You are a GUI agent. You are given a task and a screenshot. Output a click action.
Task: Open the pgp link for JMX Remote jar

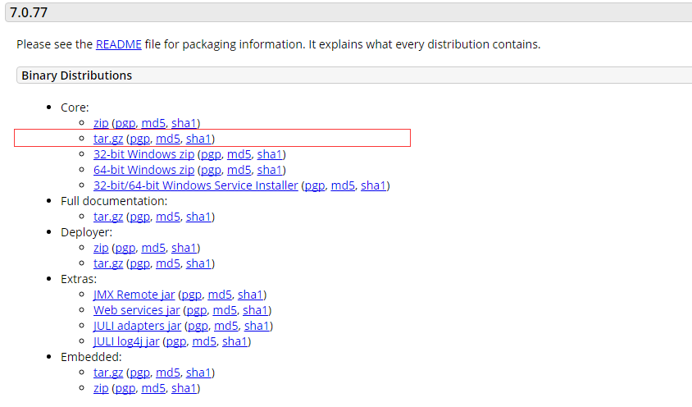[191, 295]
